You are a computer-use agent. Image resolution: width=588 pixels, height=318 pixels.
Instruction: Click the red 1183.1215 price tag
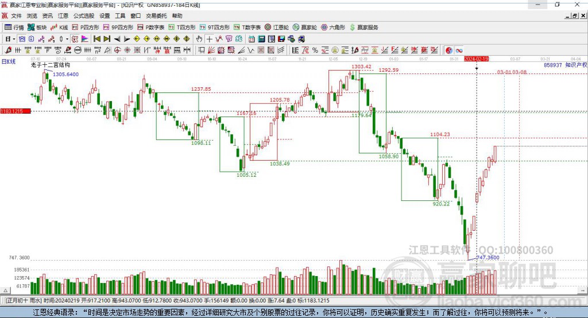coord(16,111)
